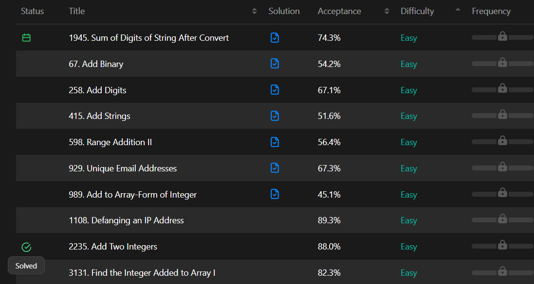
Task: Open solution for Sum of Digits of String After Convert
Action: point(275,38)
